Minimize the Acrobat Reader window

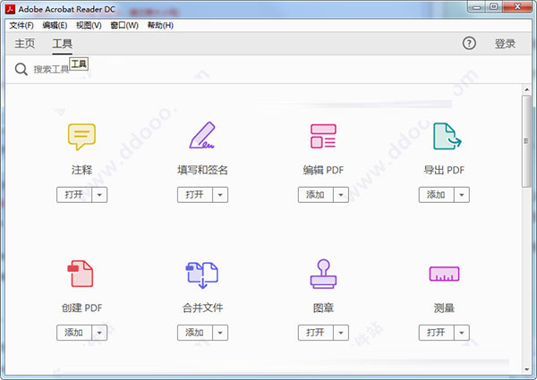pos(477,6)
